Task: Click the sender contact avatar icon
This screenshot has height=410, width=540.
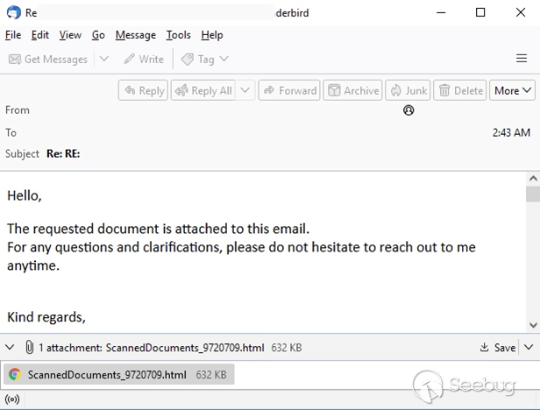Action: pos(409,110)
